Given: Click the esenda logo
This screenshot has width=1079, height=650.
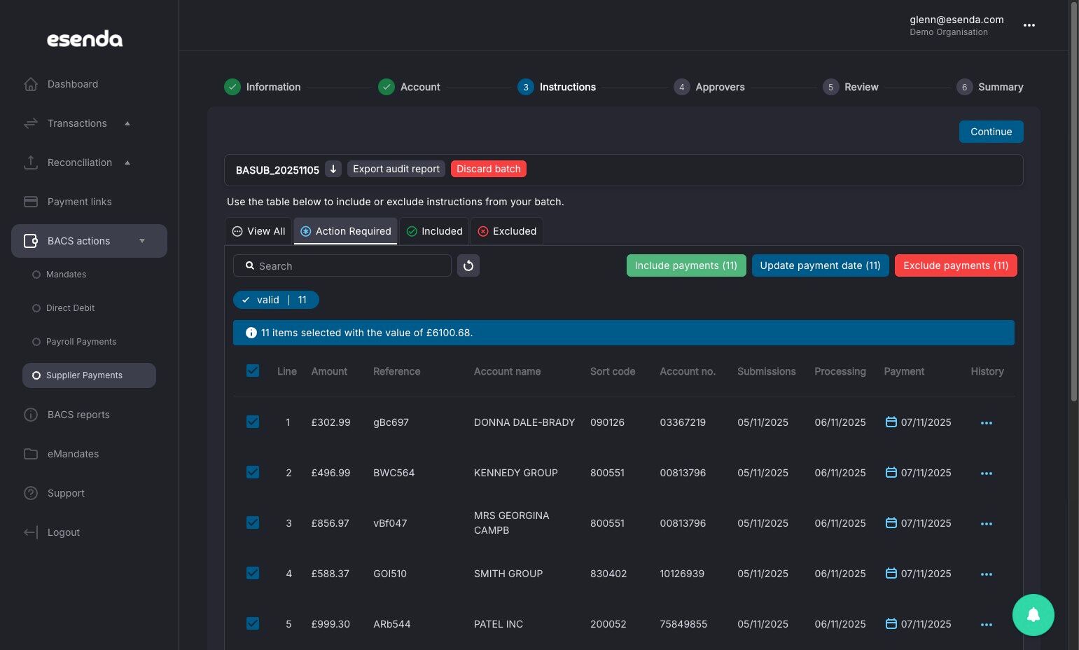Looking at the screenshot, I should [x=85, y=39].
